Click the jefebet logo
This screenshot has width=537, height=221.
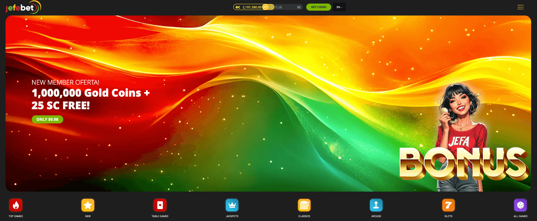point(23,7)
